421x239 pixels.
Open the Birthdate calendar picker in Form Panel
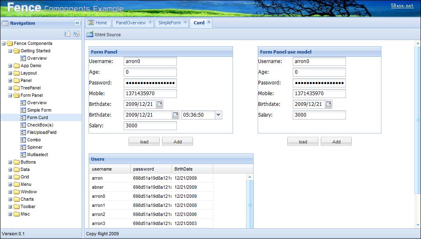(160, 104)
